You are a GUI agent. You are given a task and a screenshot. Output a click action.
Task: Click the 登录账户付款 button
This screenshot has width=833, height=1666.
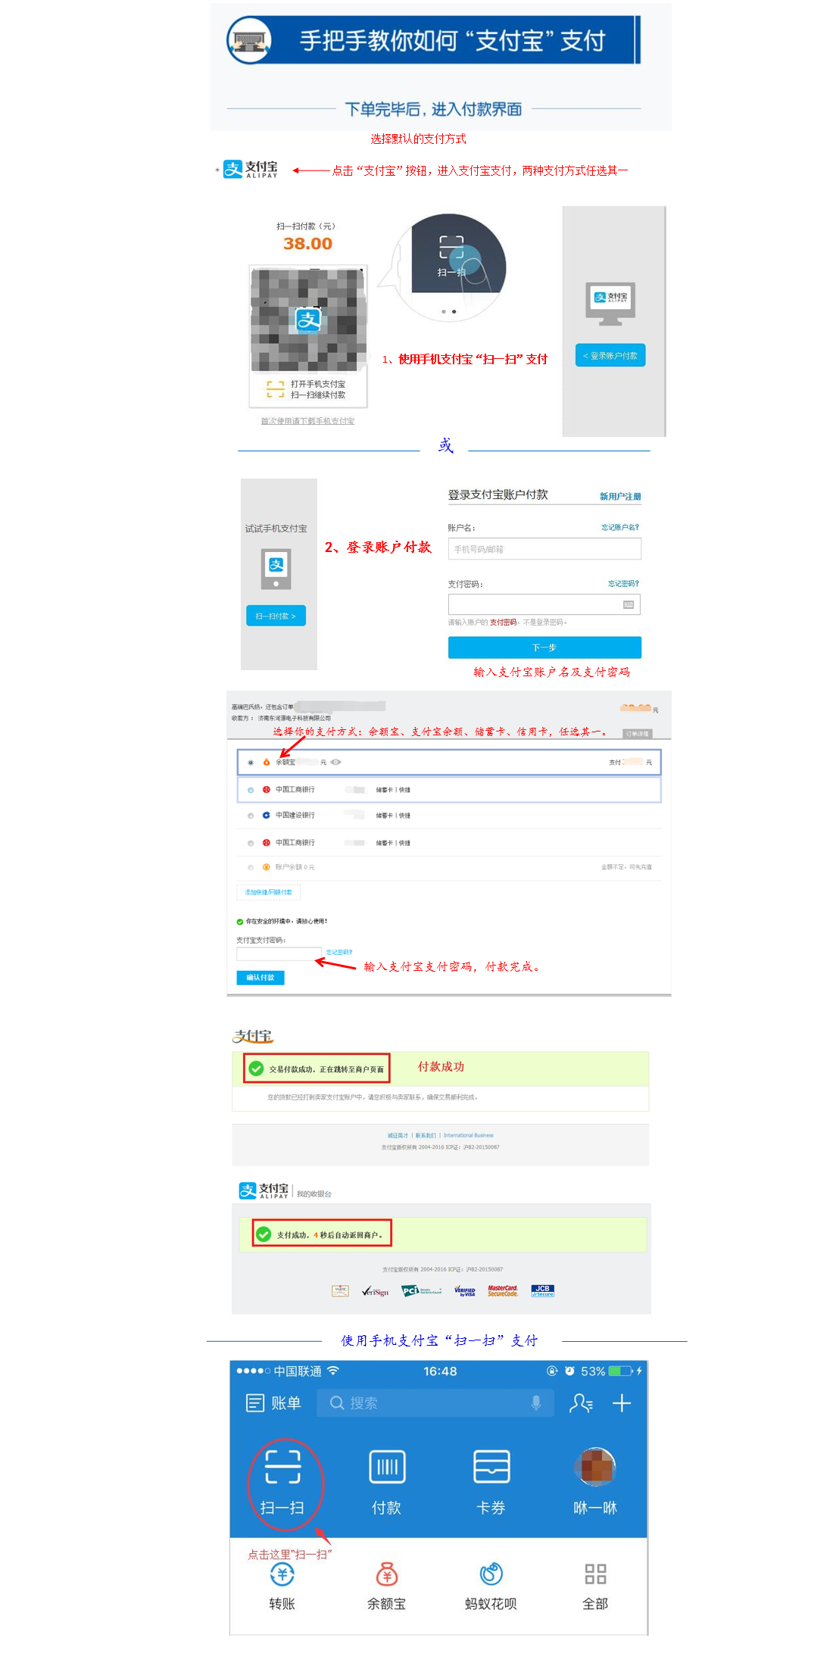click(x=610, y=355)
